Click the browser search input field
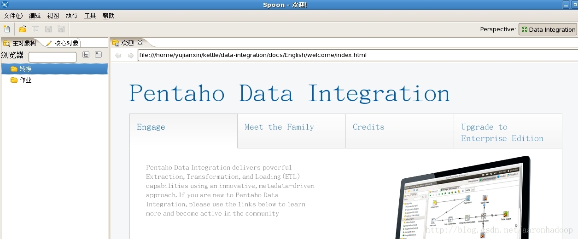578x239 pixels. point(53,57)
